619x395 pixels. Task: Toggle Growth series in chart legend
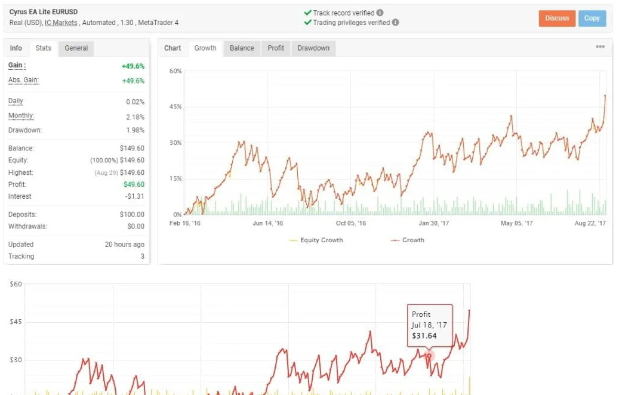click(x=407, y=240)
